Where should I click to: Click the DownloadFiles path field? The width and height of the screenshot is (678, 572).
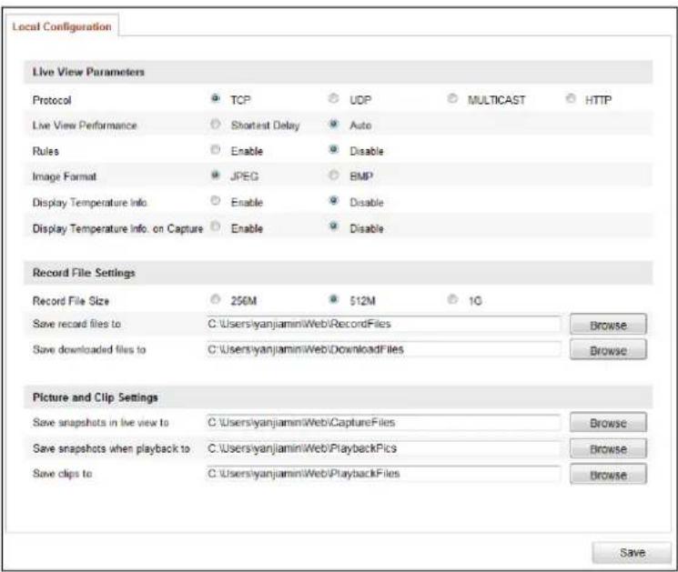tap(383, 349)
